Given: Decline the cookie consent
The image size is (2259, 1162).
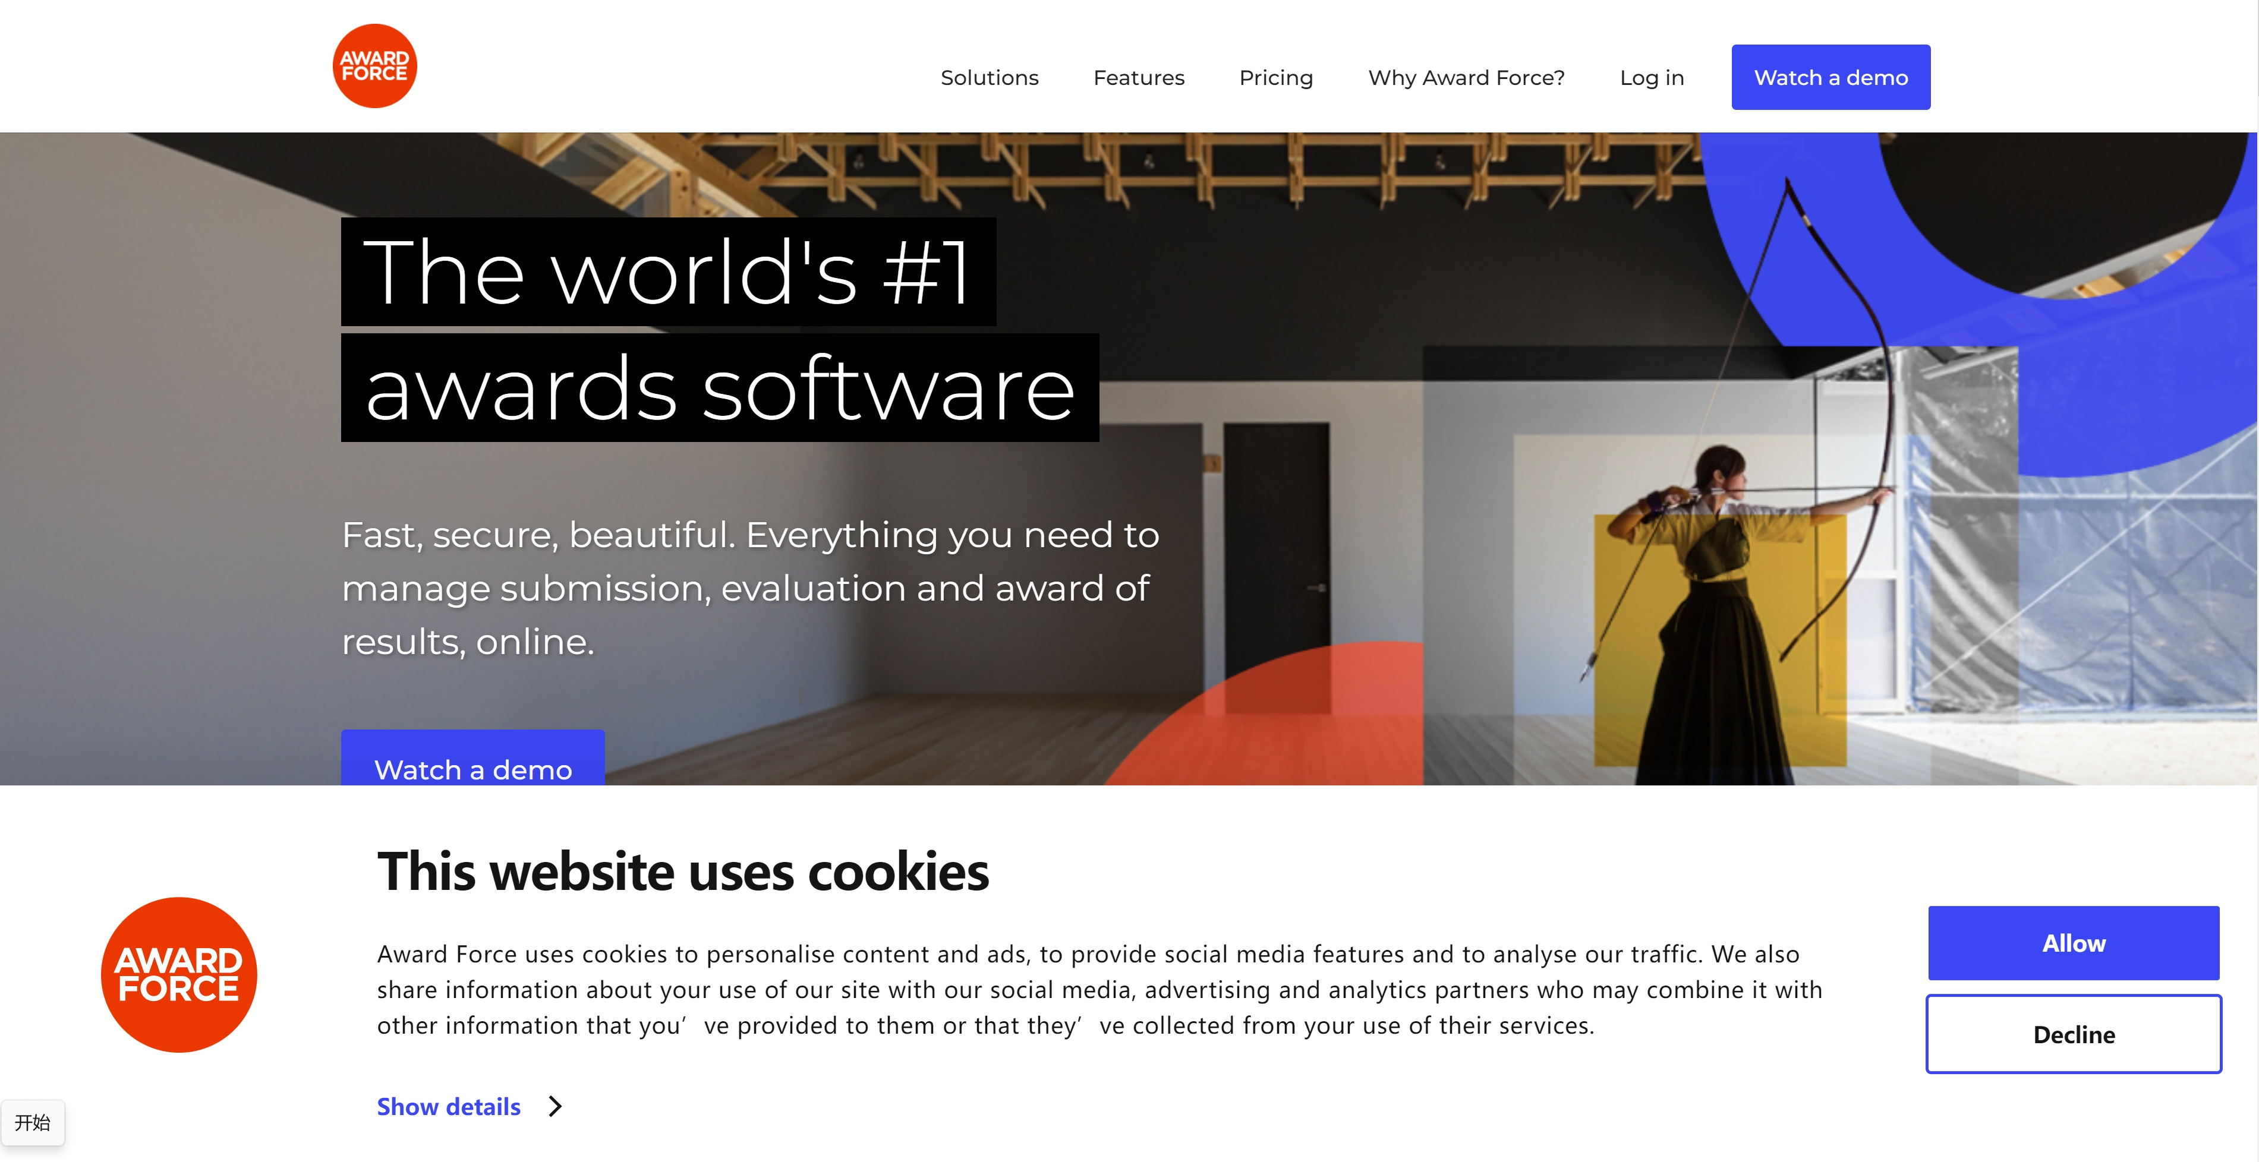Looking at the screenshot, I should click(x=2073, y=1034).
